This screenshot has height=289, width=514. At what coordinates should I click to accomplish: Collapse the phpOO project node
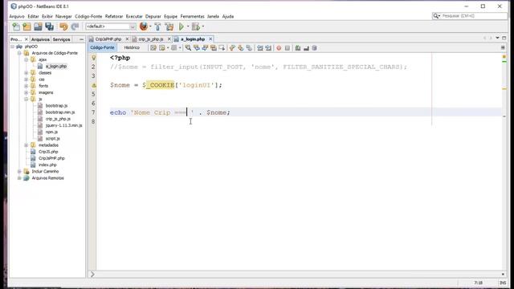(13, 47)
